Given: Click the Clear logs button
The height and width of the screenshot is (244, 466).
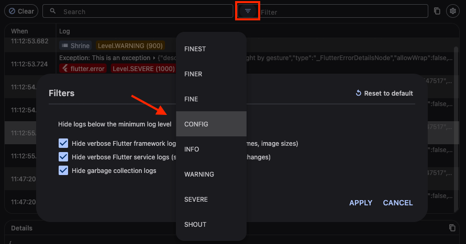Looking at the screenshot, I should [21, 11].
